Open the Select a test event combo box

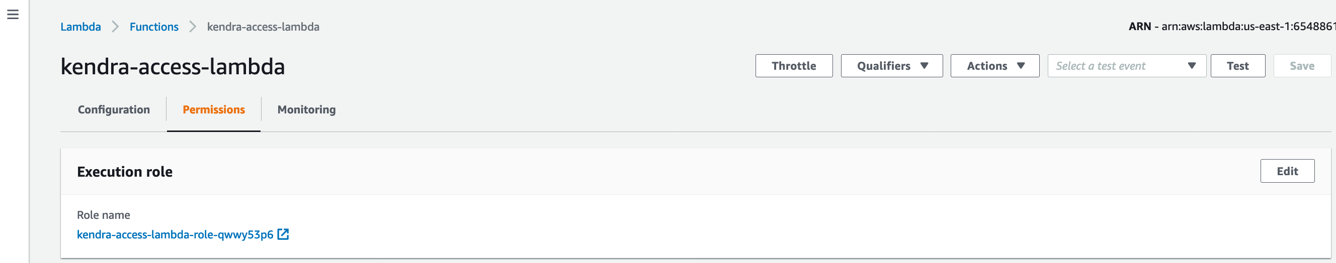point(1126,66)
